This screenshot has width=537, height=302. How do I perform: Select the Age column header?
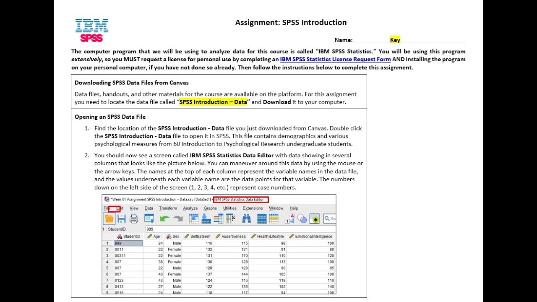coord(154,237)
